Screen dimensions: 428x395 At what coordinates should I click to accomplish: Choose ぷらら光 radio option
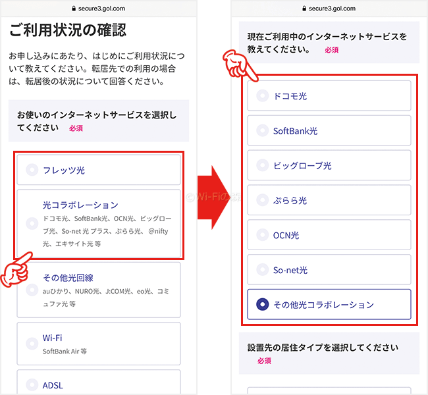pos(329,200)
